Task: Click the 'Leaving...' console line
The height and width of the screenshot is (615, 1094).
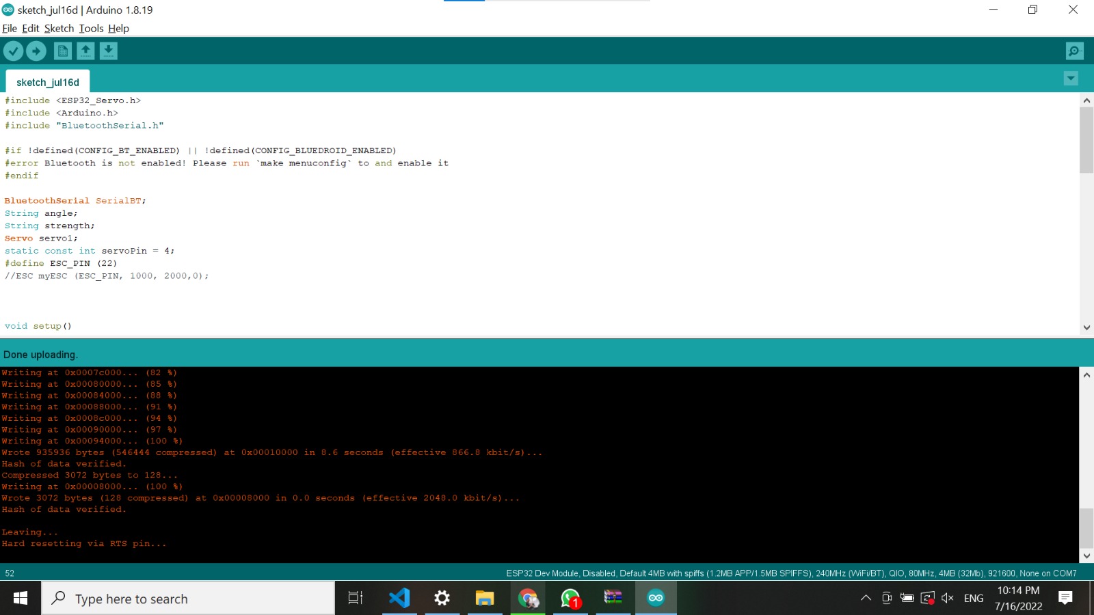Action: pos(30,532)
